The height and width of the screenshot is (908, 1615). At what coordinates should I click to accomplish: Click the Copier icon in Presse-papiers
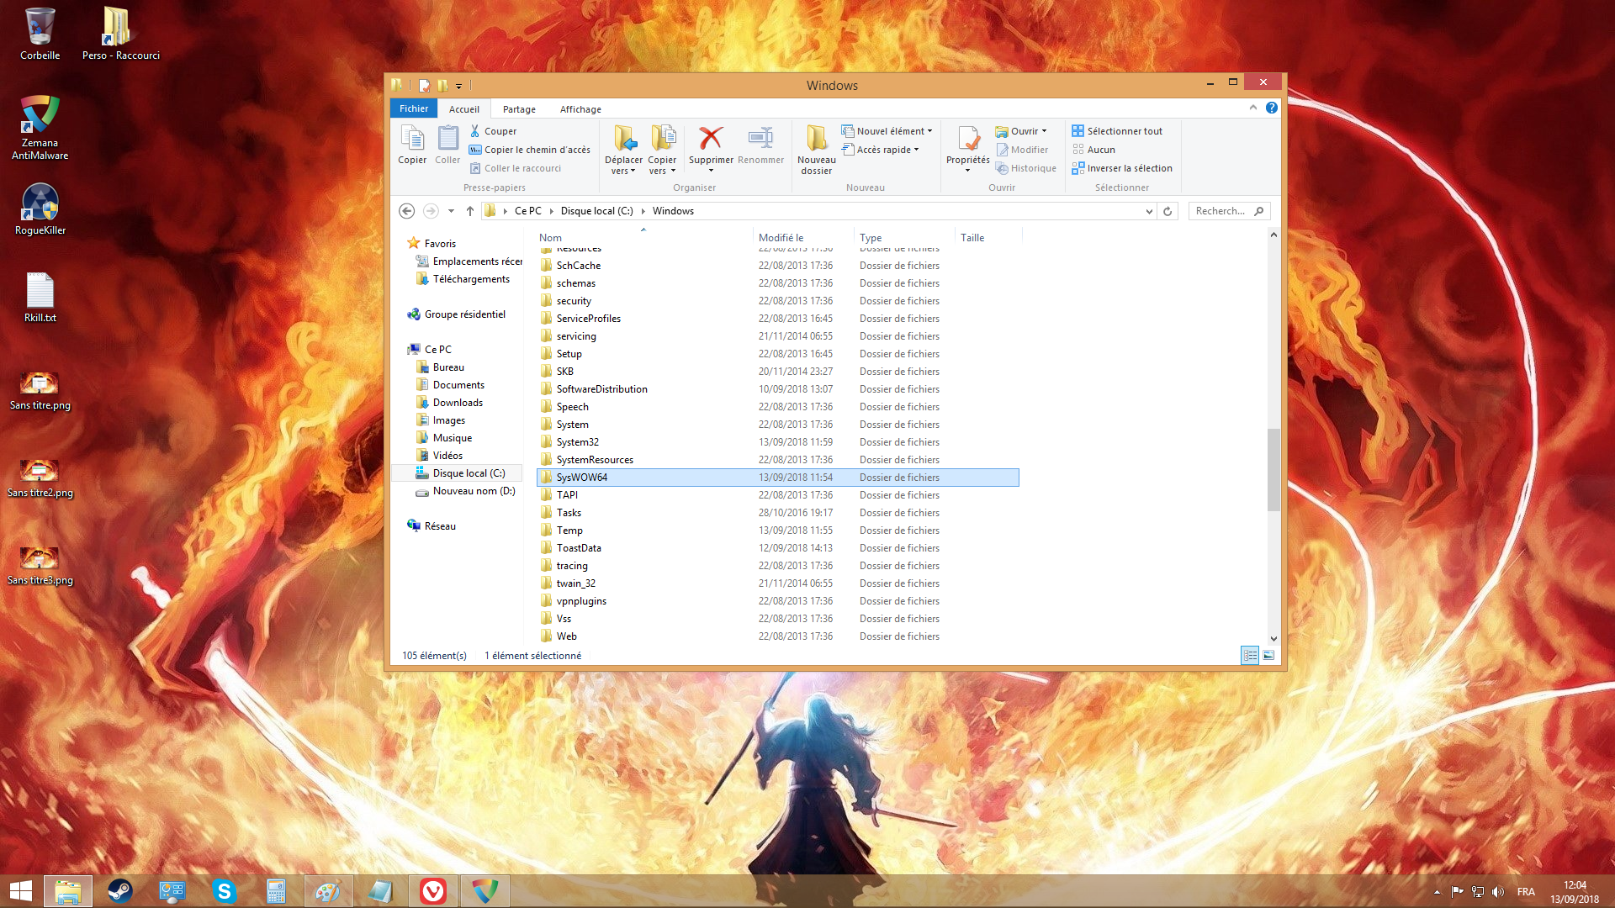click(x=412, y=138)
